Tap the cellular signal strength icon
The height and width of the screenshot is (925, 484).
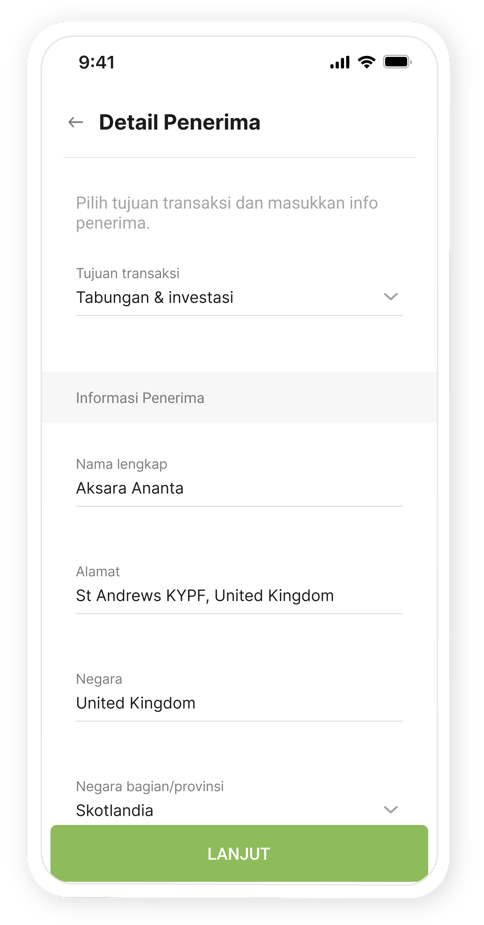(x=340, y=63)
